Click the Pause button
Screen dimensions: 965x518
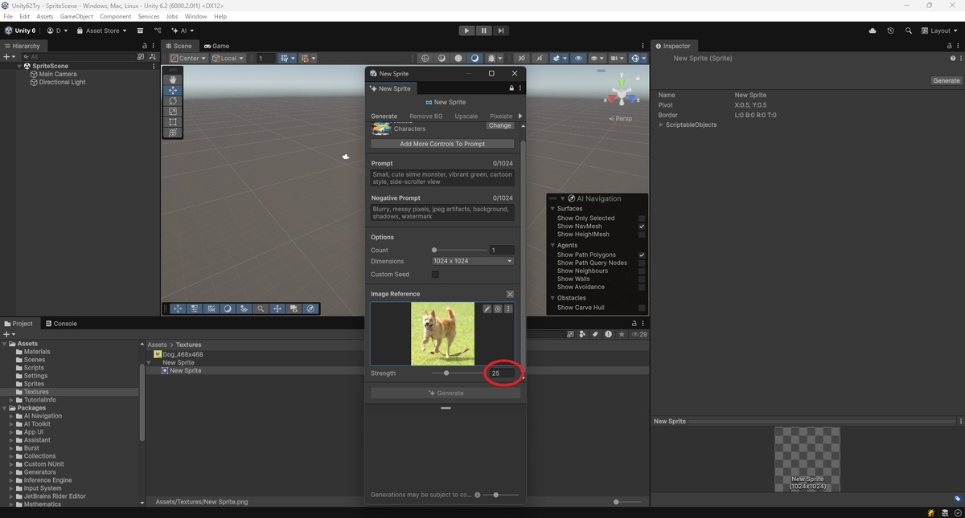tap(484, 31)
